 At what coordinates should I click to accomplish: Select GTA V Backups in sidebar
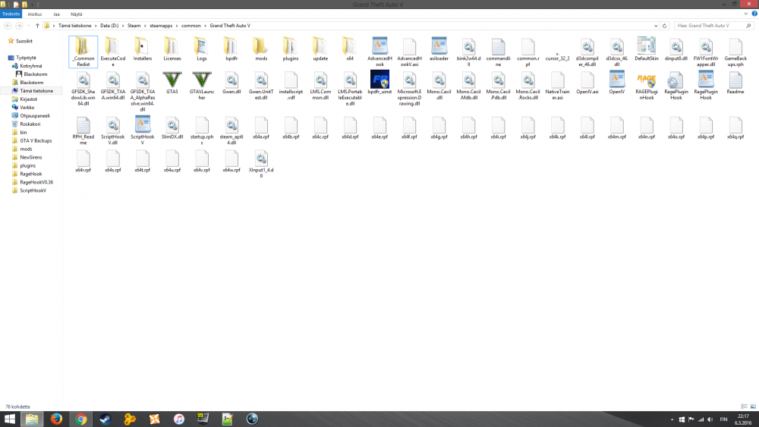point(36,141)
